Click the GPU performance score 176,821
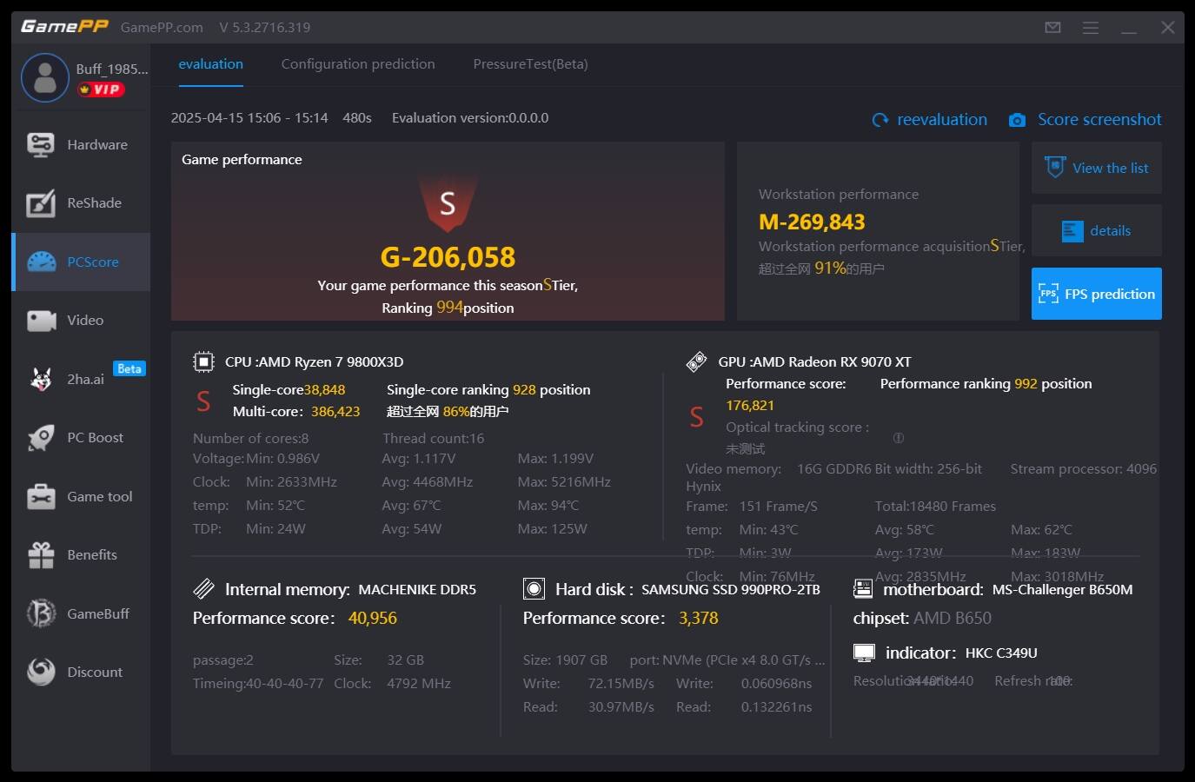The height and width of the screenshot is (782, 1195). [750, 406]
